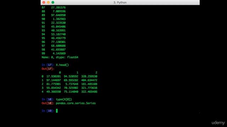Click value 45.045406 in row 92
Image resolution: width=227 pixels, height=127 pixels.
(x=58, y=27)
